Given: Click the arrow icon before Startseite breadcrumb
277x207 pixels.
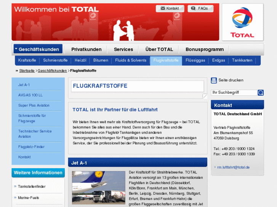Looking at the screenshot, I should click(x=17, y=71).
